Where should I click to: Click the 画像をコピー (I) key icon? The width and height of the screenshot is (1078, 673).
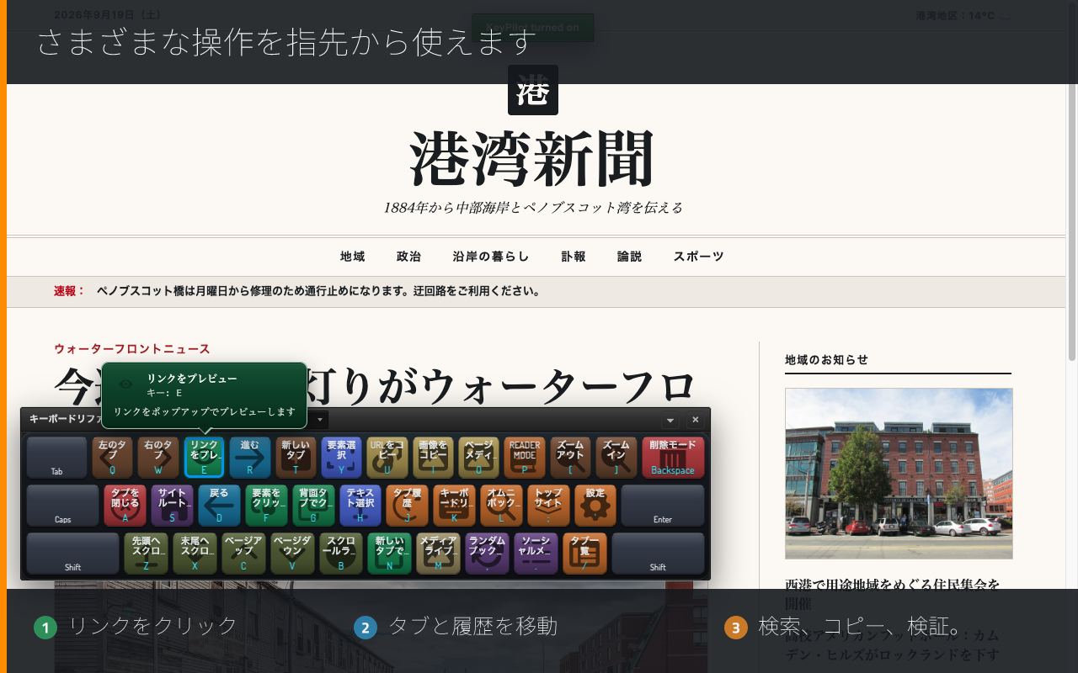click(433, 458)
